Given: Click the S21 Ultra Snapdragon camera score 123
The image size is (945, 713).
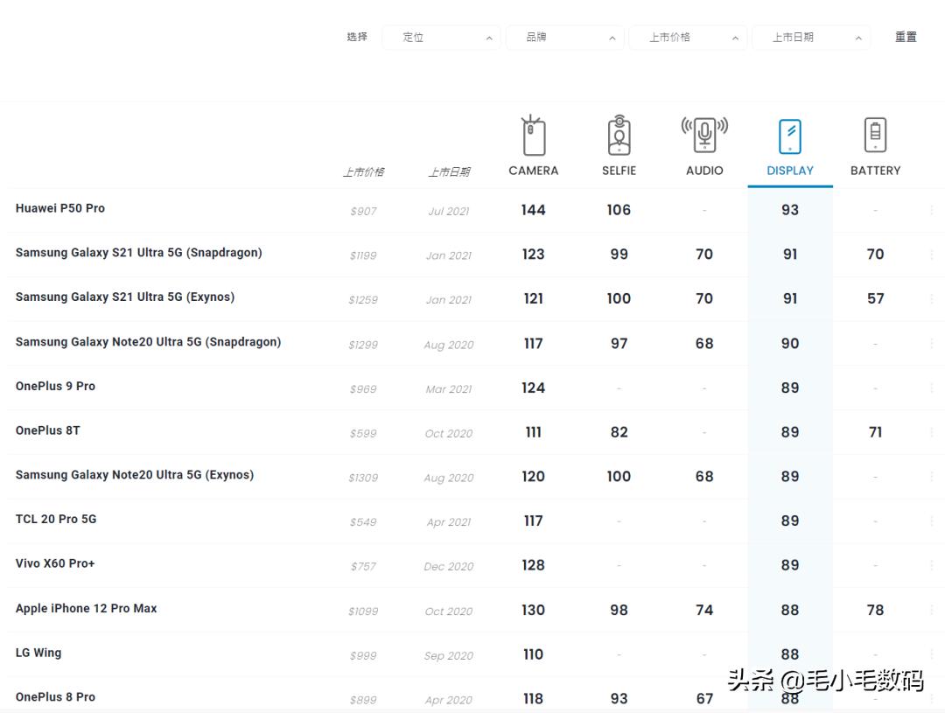Looking at the screenshot, I should [x=534, y=255].
